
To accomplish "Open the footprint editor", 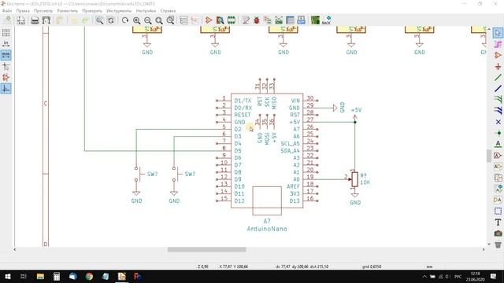I will coord(231,20).
